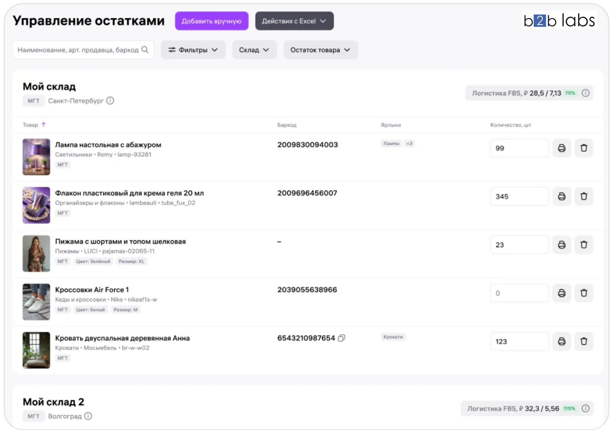Delete Кровать двуспальная деревянная Анна item
The image size is (616, 436).
pos(584,341)
